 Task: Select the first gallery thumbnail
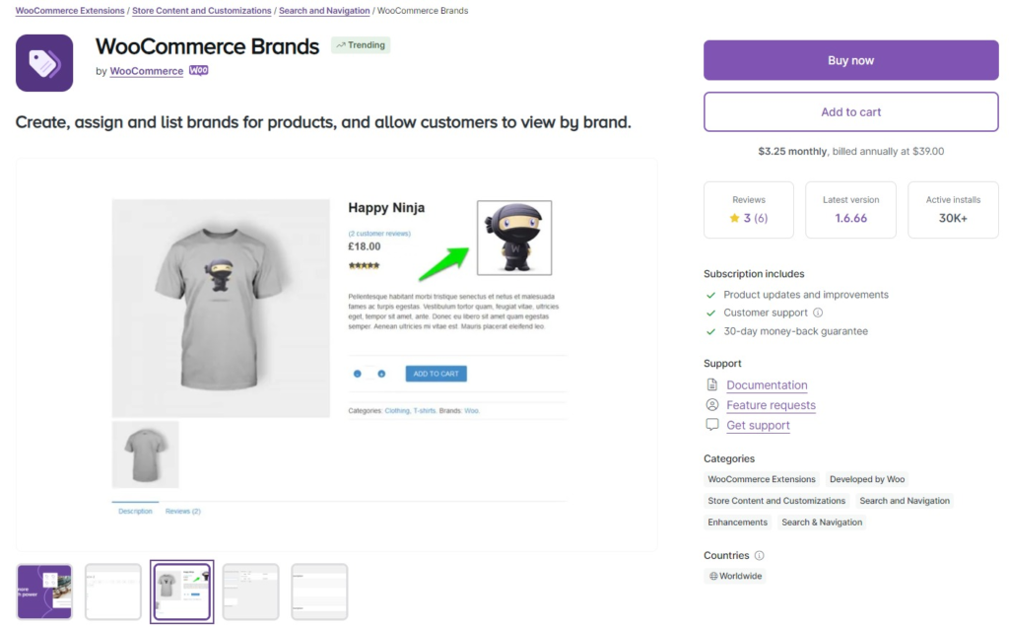coord(42,592)
